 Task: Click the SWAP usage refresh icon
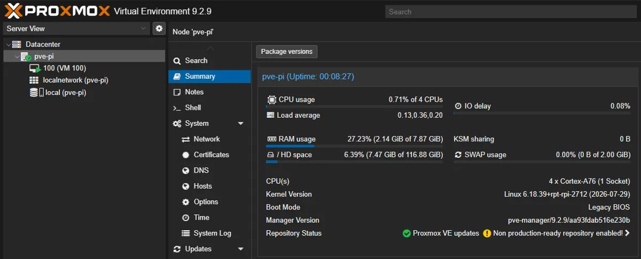pyautogui.click(x=458, y=155)
